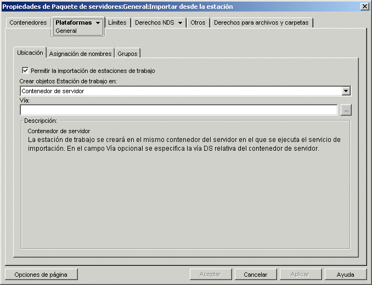Open the Contenedores tab
Viewport: 372px width, 285px height.
click(x=28, y=22)
